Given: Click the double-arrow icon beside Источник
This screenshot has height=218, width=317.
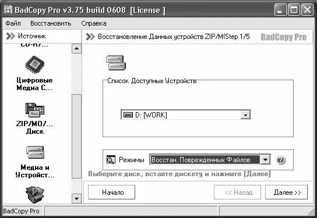Looking at the screenshot, I should 10,36.
